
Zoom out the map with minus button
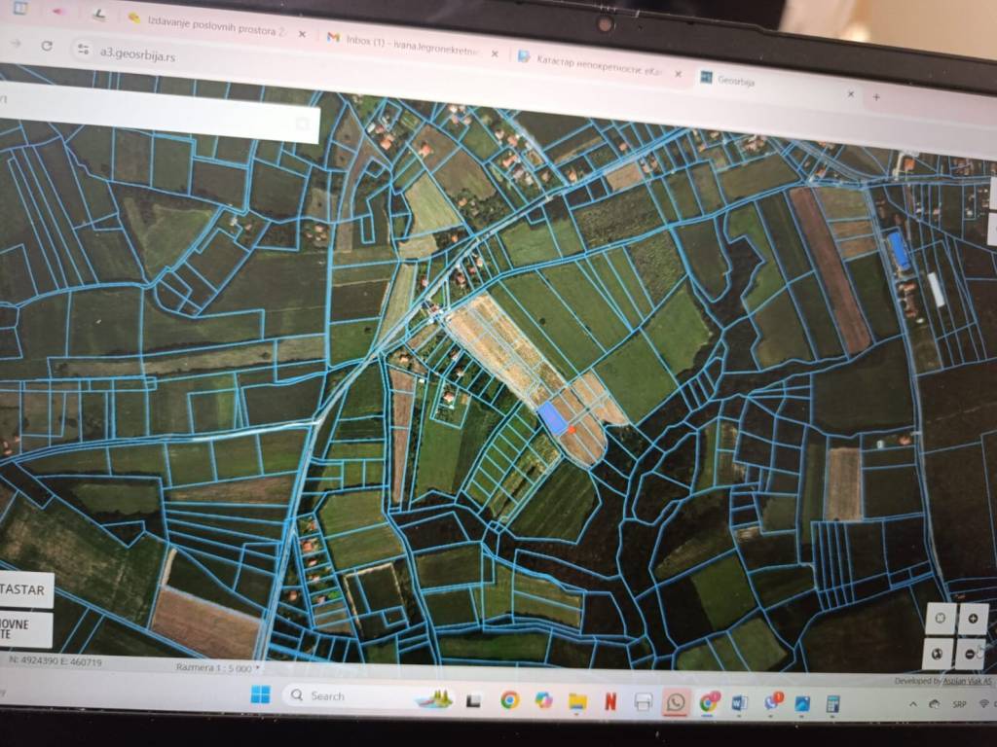(x=971, y=654)
